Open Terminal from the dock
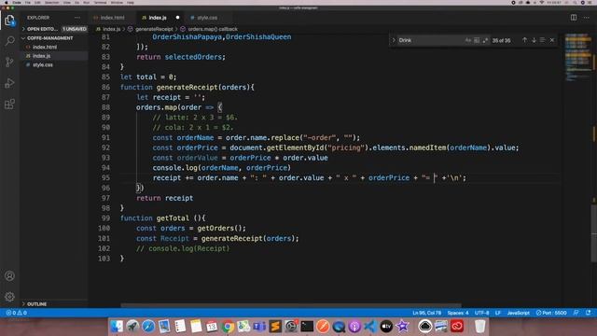 click(307, 326)
